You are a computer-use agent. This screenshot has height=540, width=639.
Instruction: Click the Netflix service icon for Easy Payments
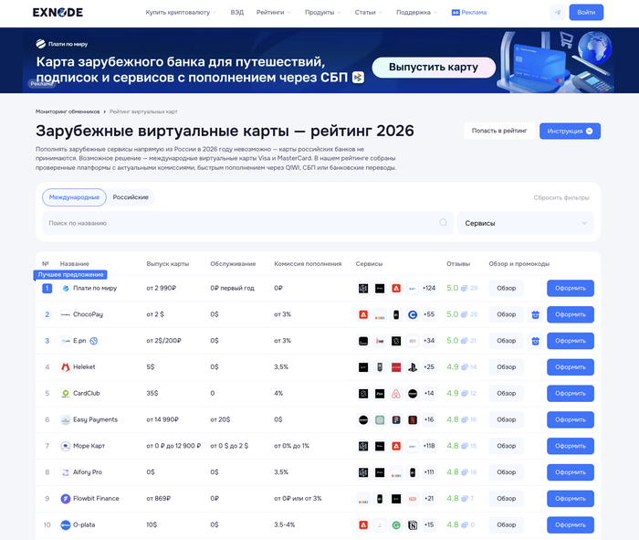click(412, 420)
